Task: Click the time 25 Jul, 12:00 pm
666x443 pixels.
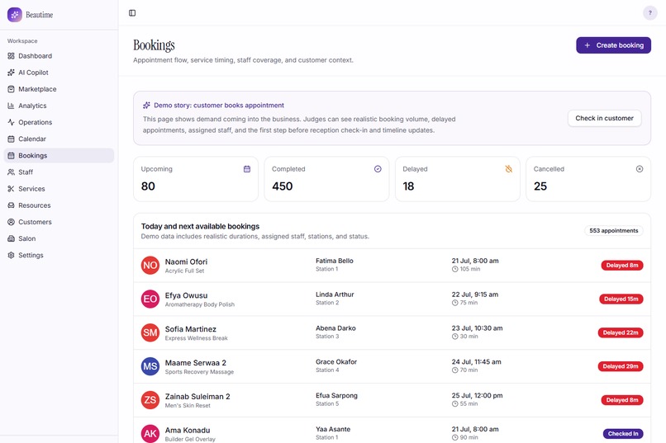Action: (x=477, y=395)
